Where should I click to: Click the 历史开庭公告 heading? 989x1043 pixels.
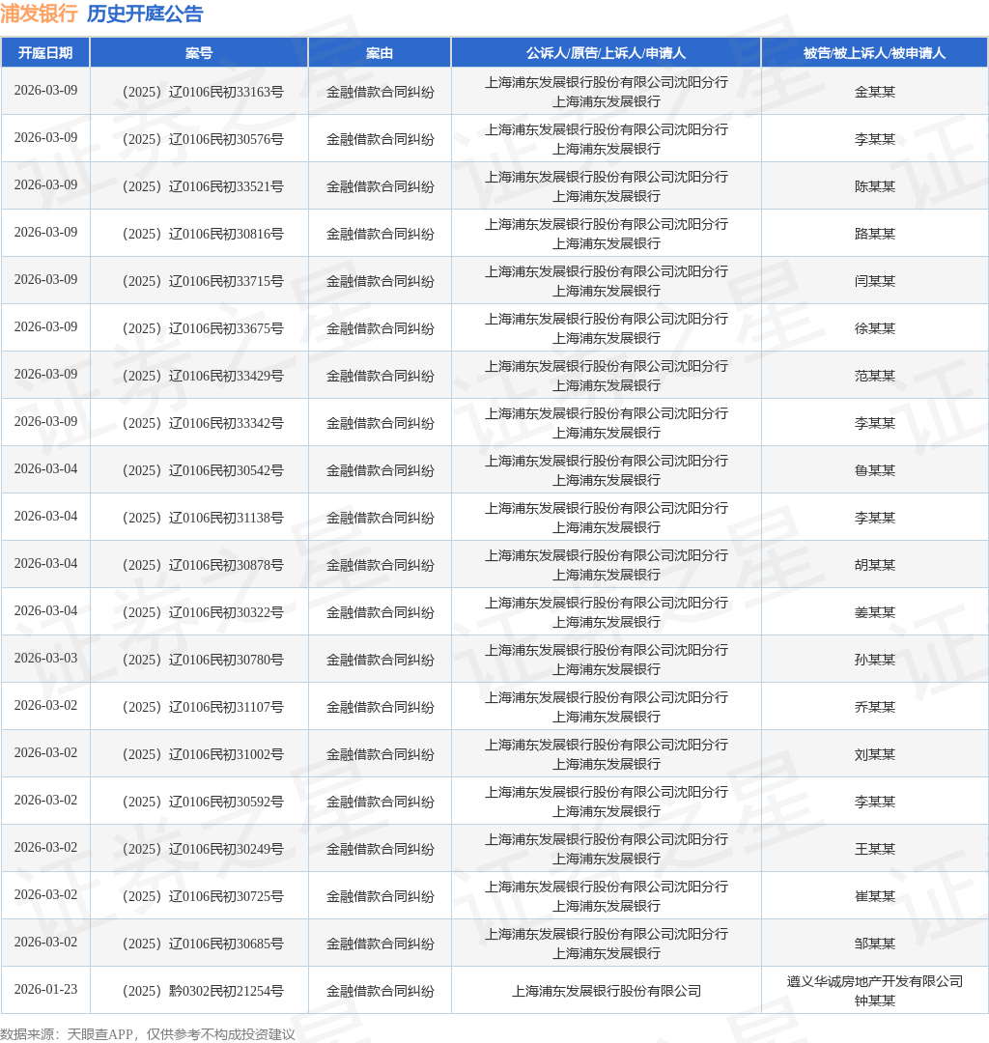point(145,14)
